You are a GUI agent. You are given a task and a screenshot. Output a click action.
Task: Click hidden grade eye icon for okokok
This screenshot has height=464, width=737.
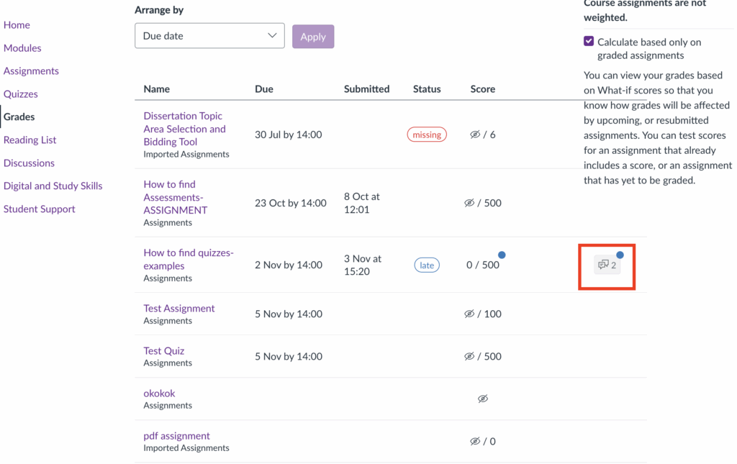(483, 399)
